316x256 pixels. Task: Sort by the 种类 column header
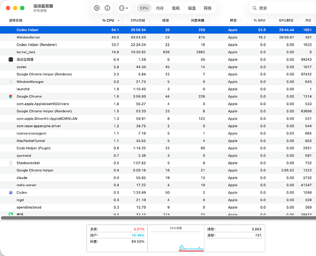pyautogui.click(x=233, y=21)
